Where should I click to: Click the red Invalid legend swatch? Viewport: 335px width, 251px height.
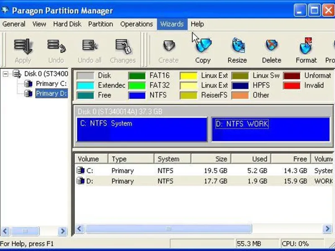pos(291,86)
